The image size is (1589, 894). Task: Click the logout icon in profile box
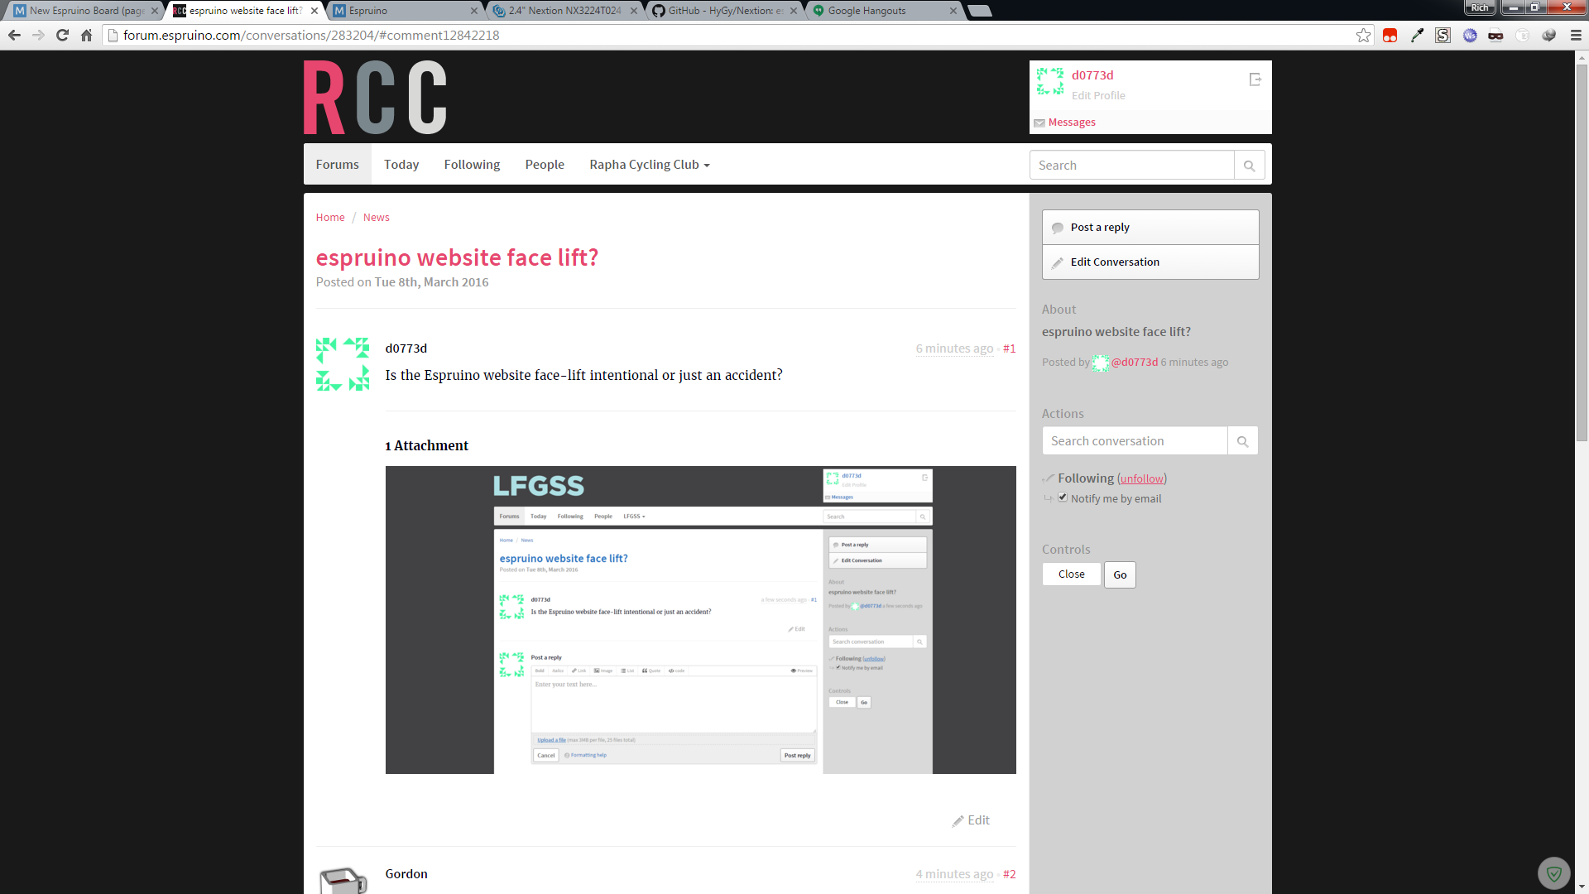[x=1255, y=79]
